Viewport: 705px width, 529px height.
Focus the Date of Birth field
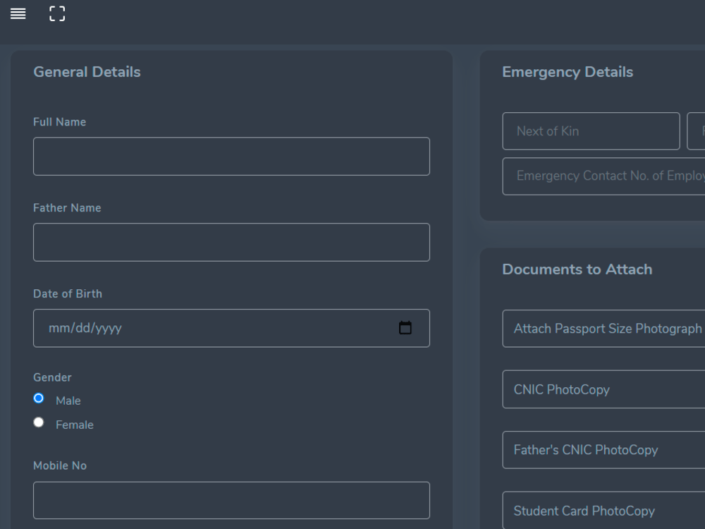(231, 328)
